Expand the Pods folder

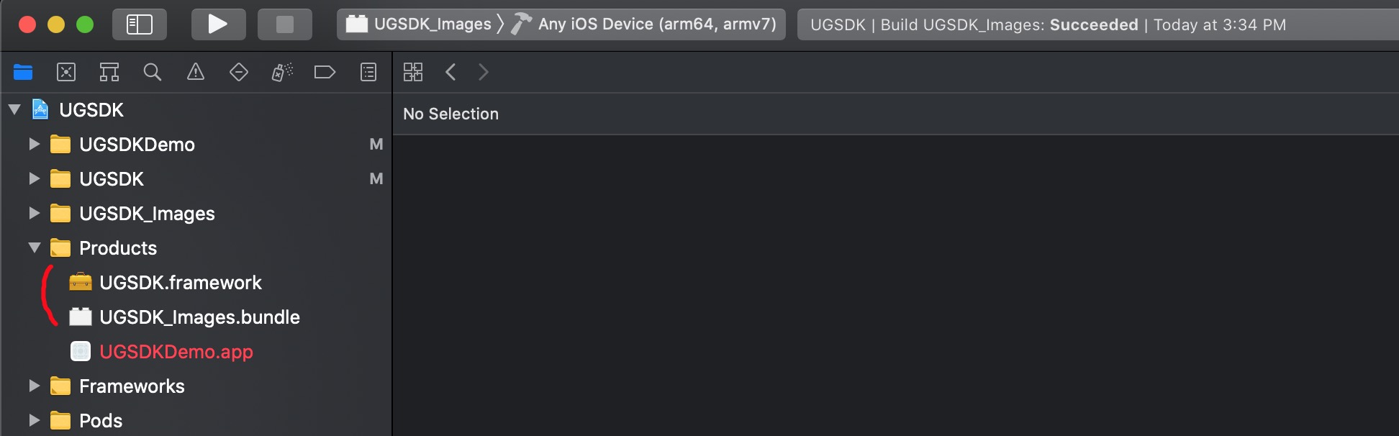tap(34, 420)
